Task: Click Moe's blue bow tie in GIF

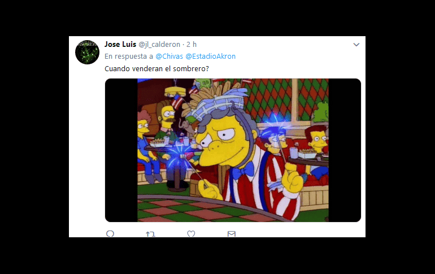Action: [242, 169]
